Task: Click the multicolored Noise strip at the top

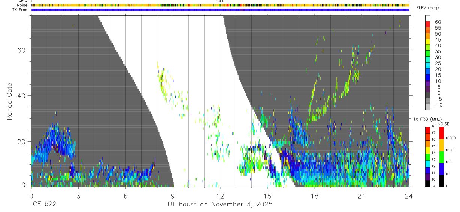Action: pyautogui.click(x=220, y=5)
